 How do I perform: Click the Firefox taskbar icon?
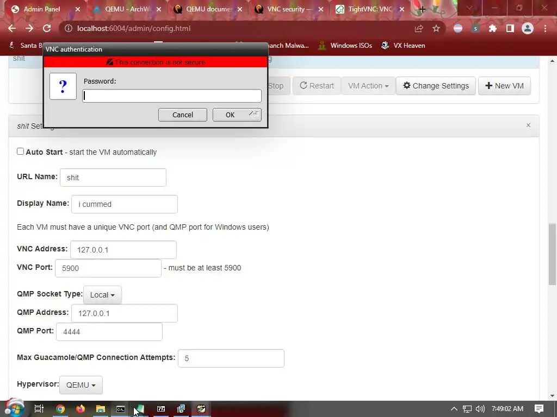(x=81, y=409)
